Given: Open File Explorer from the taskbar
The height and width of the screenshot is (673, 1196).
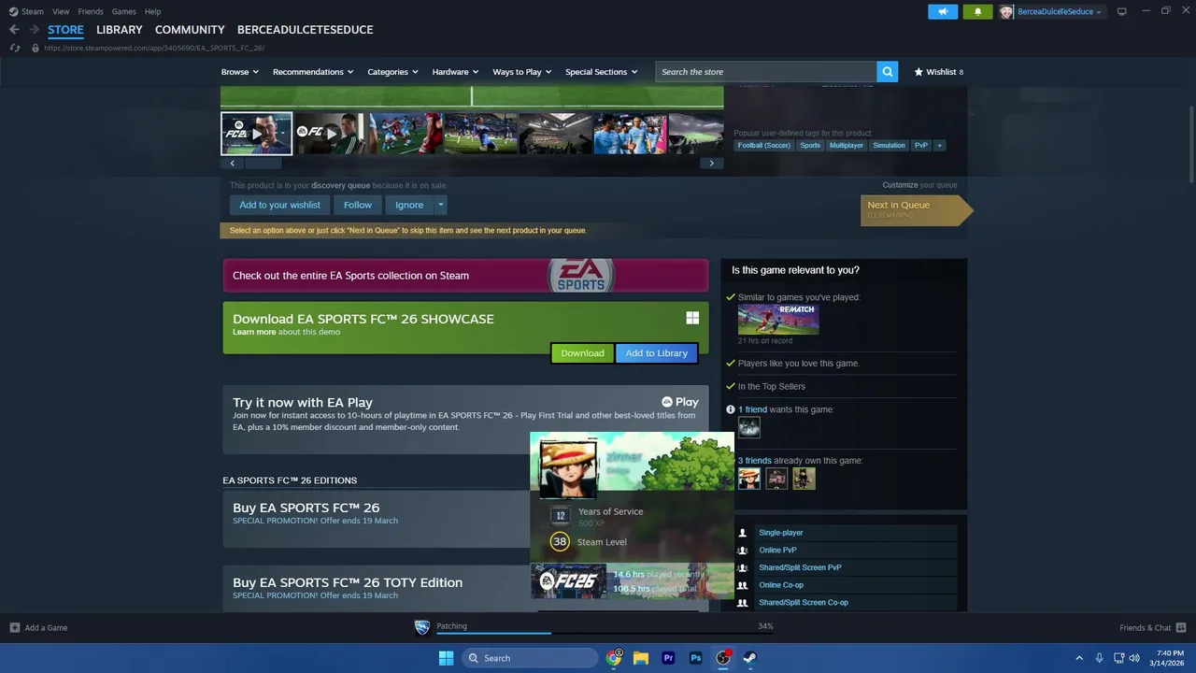Looking at the screenshot, I should (641, 658).
